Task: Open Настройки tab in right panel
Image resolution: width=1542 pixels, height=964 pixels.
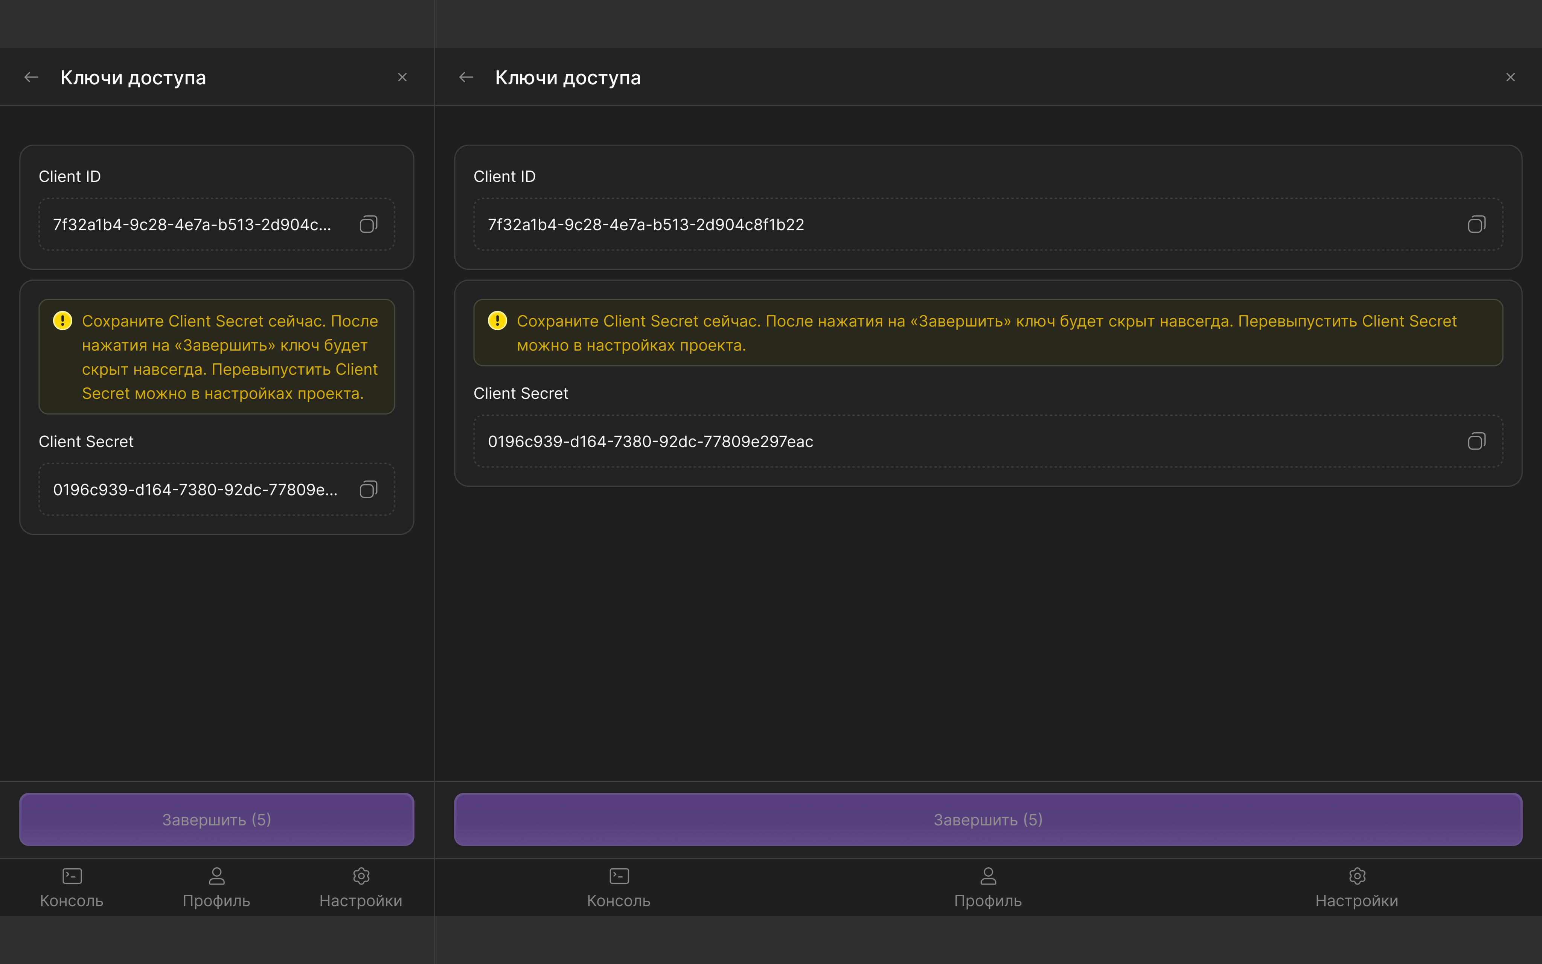Action: click(x=1357, y=888)
